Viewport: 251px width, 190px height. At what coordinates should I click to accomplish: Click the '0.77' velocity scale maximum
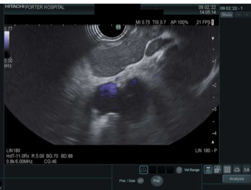coord(8,29)
